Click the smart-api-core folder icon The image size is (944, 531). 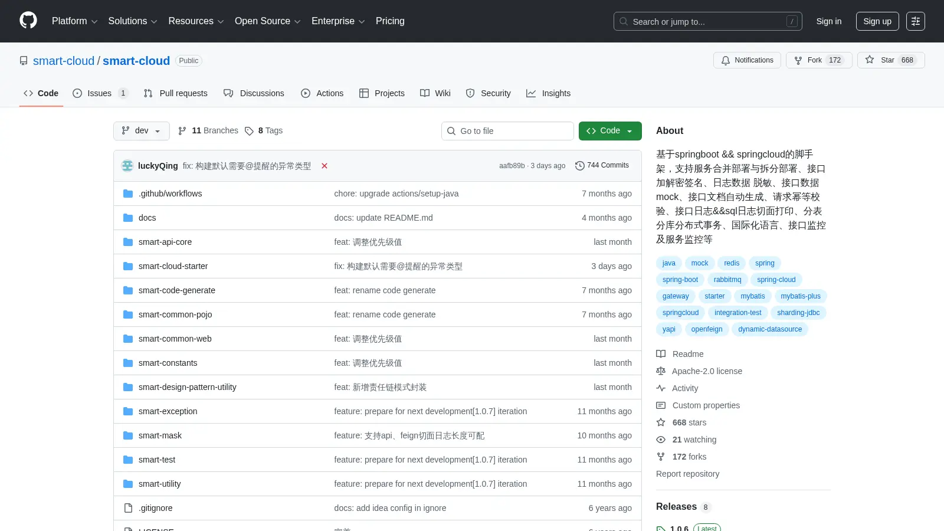click(128, 242)
